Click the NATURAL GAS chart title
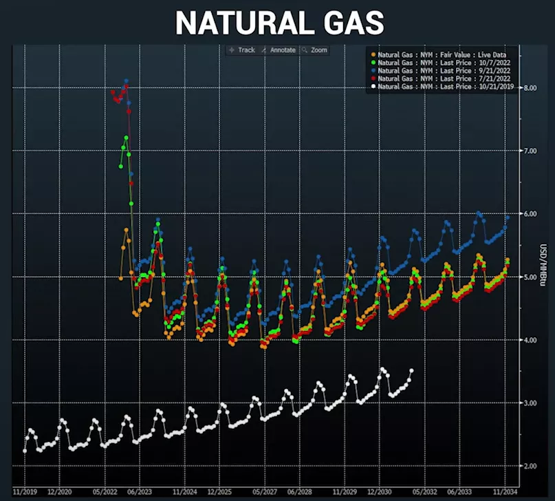The image size is (555, 501). click(x=280, y=23)
